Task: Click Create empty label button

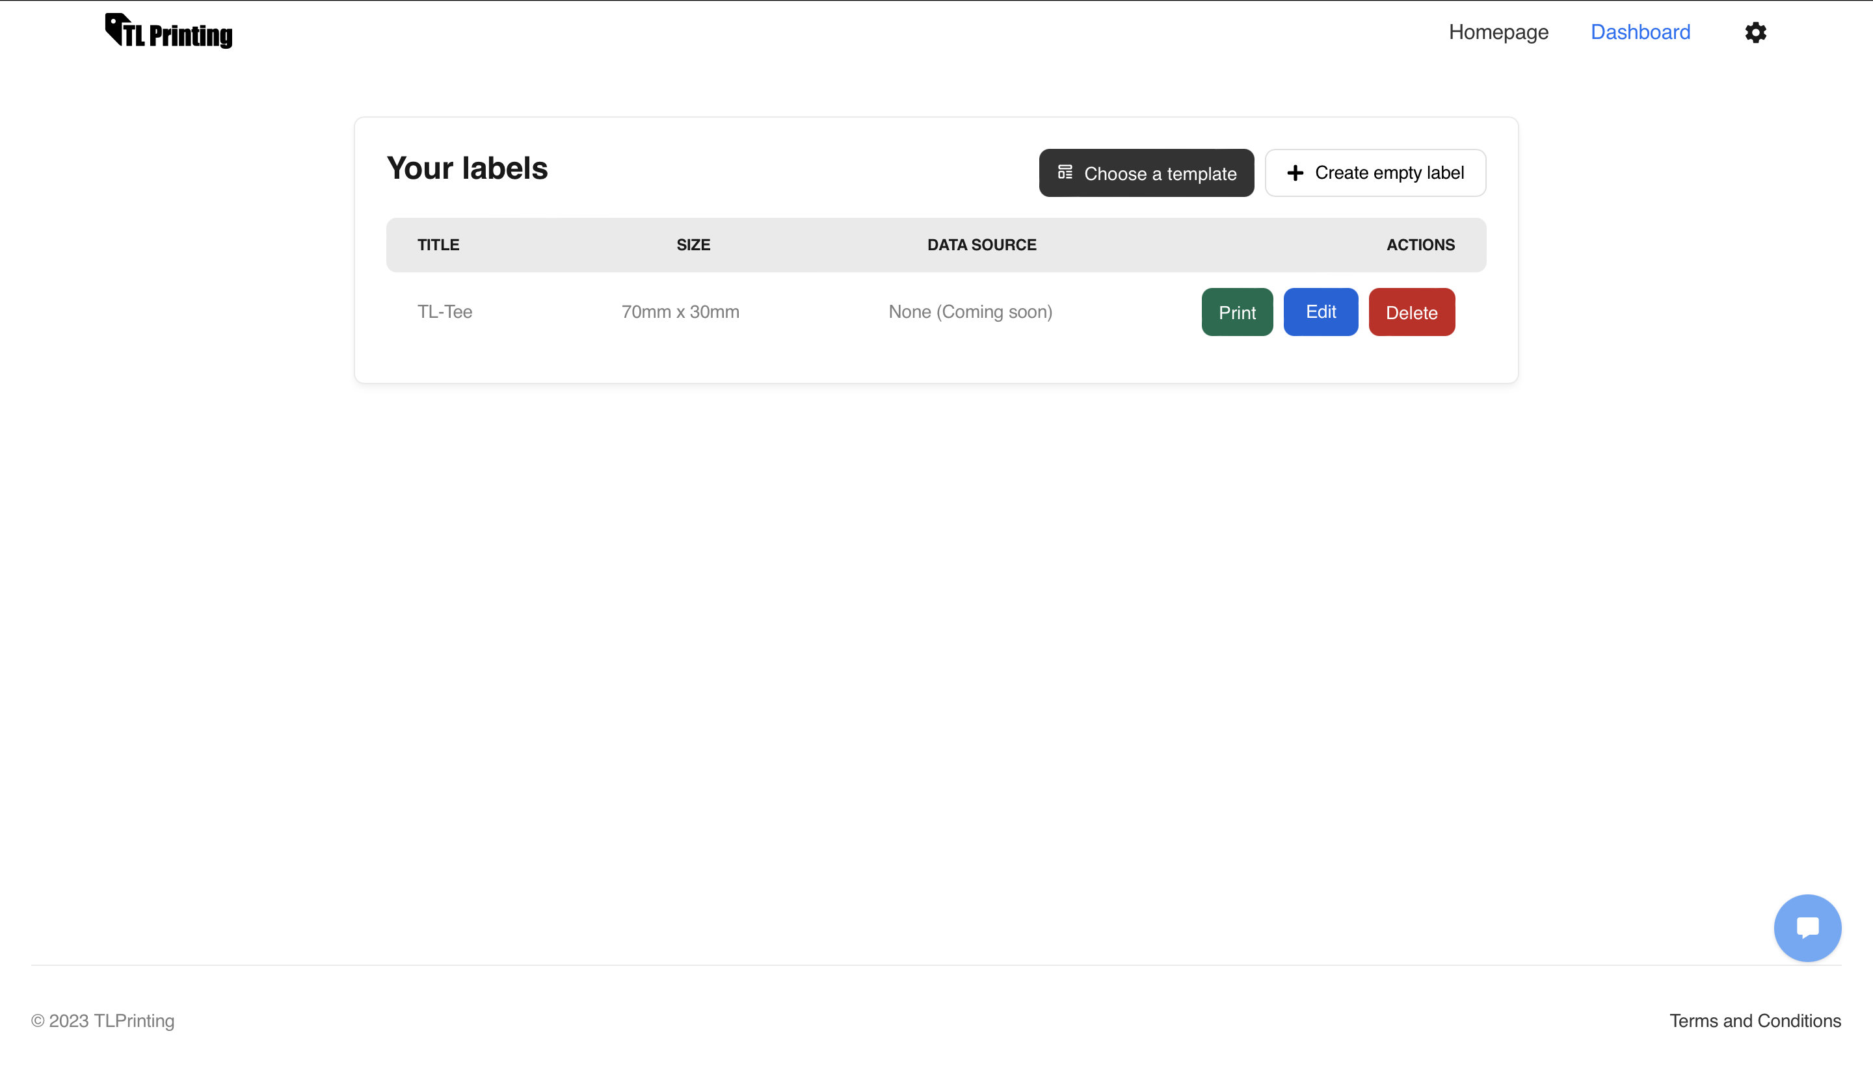Action: coord(1375,173)
